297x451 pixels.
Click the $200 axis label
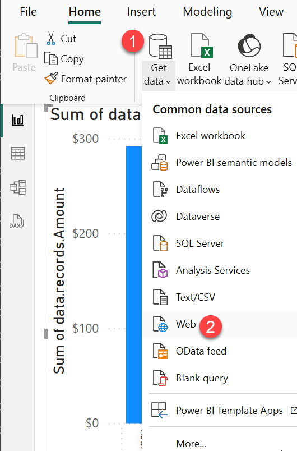tap(85, 233)
